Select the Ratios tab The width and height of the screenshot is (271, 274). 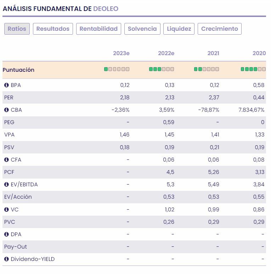[17, 29]
